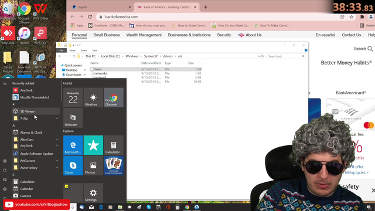Open the Settings tile
This screenshot has height=211, width=375.
click(93, 193)
